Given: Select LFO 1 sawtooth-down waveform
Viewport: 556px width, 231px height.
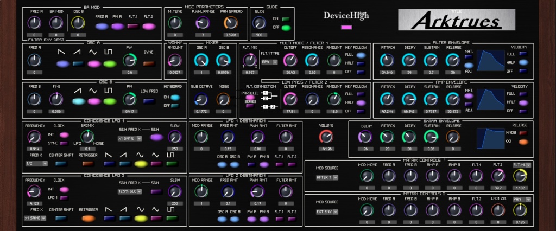Looking at the screenshot, I should point(110,164).
